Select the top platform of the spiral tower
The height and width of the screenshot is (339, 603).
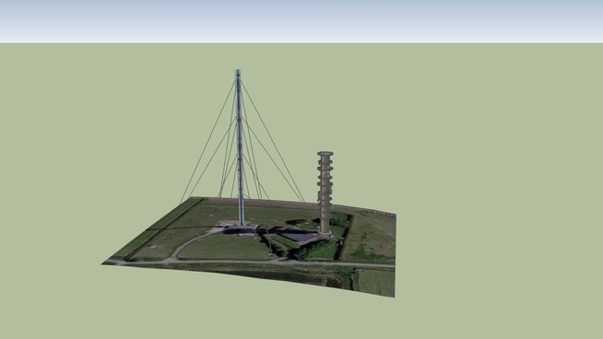[x=325, y=154]
